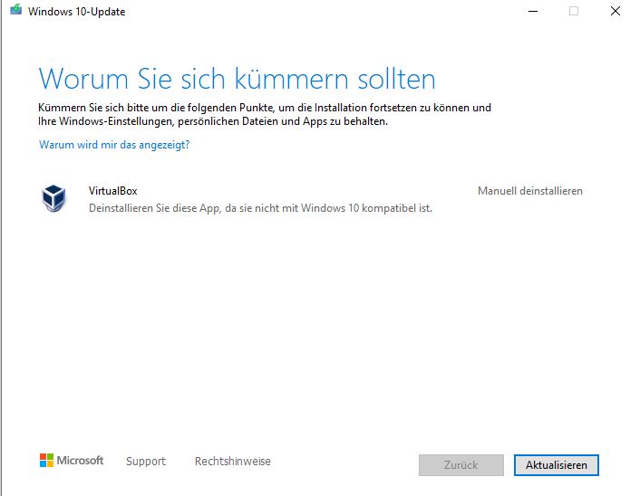Click 'Manuell deinstallieren' for VirtualBox
The height and width of the screenshot is (496, 630).
530,191
